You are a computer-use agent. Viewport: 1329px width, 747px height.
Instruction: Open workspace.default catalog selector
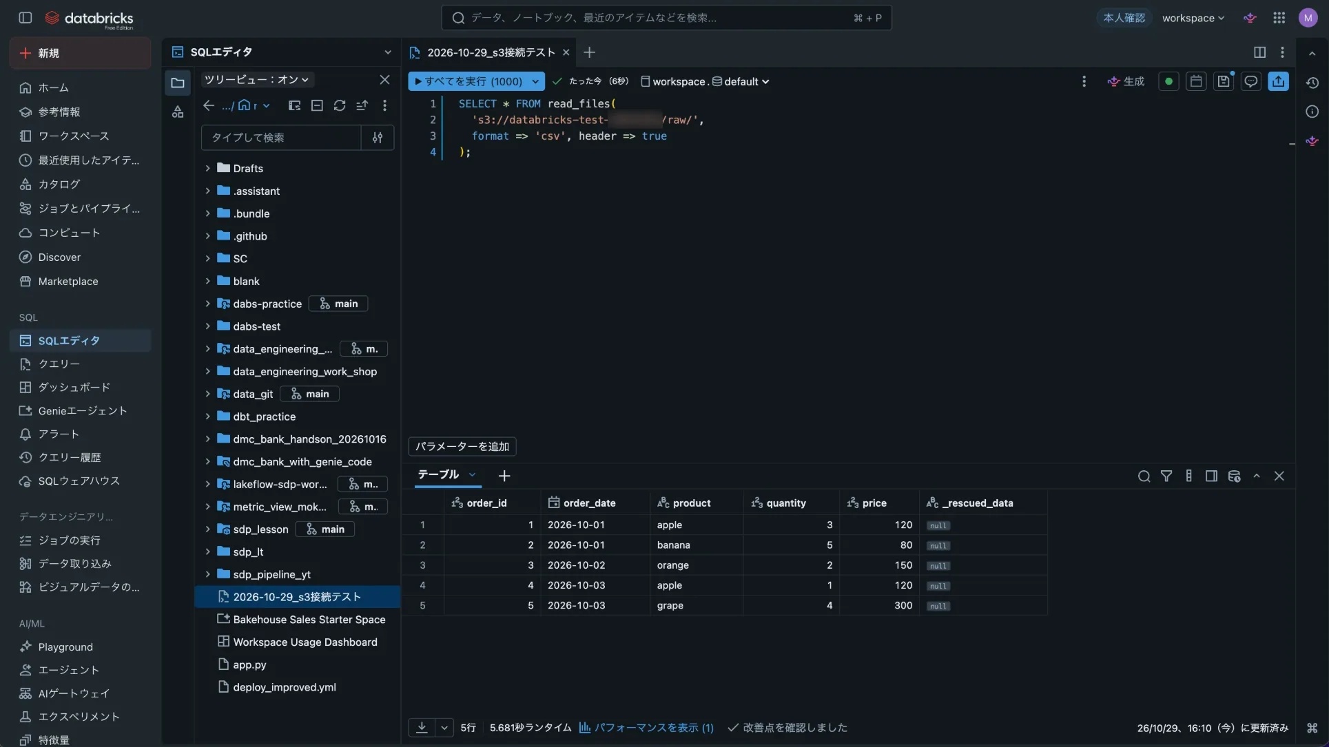704,81
